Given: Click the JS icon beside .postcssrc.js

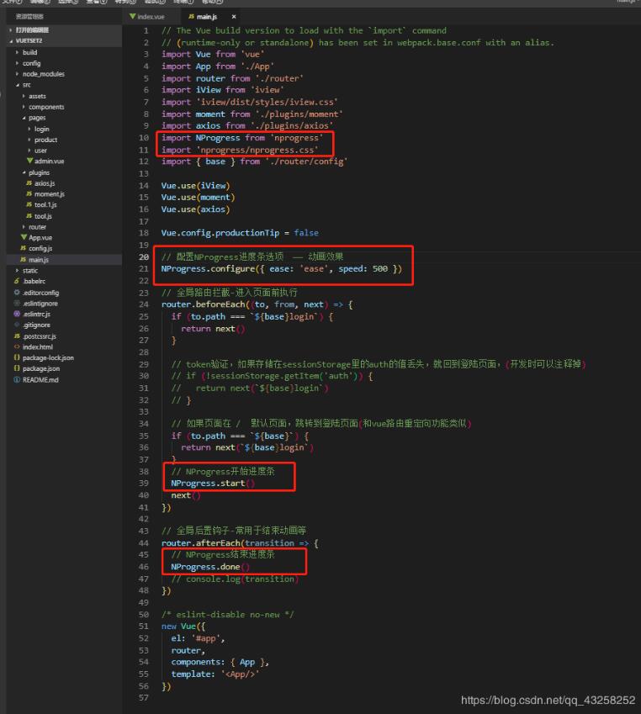Looking at the screenshot, I should coord(17,336).
